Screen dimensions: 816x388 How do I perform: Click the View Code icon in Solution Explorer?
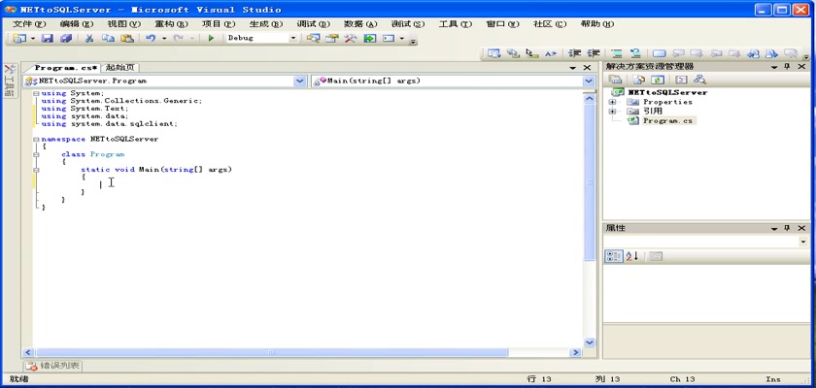click(x=681, y=80)
